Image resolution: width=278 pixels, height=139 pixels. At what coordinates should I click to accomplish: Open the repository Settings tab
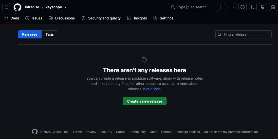pyautogui.click(x=163, y=18)
